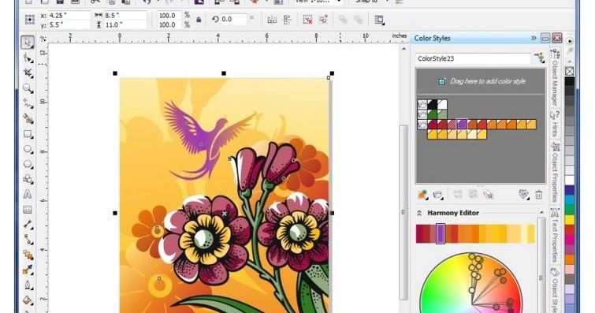Select the white color style swatch
595x313 pixels.
(442, 104)
